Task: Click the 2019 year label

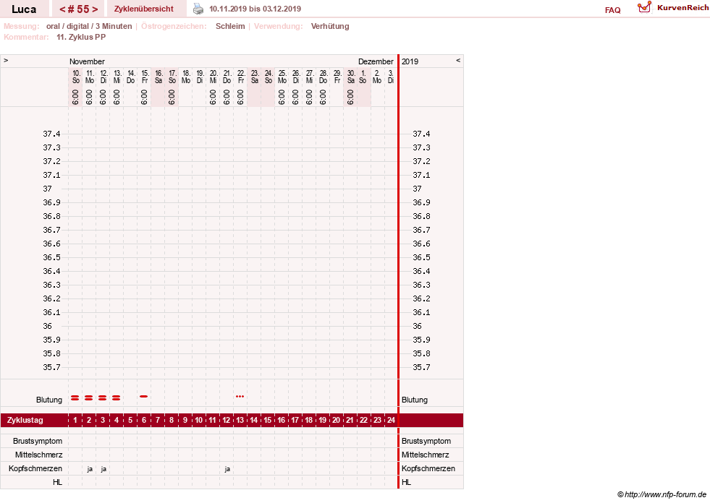Action: click(x=410, y=61)
